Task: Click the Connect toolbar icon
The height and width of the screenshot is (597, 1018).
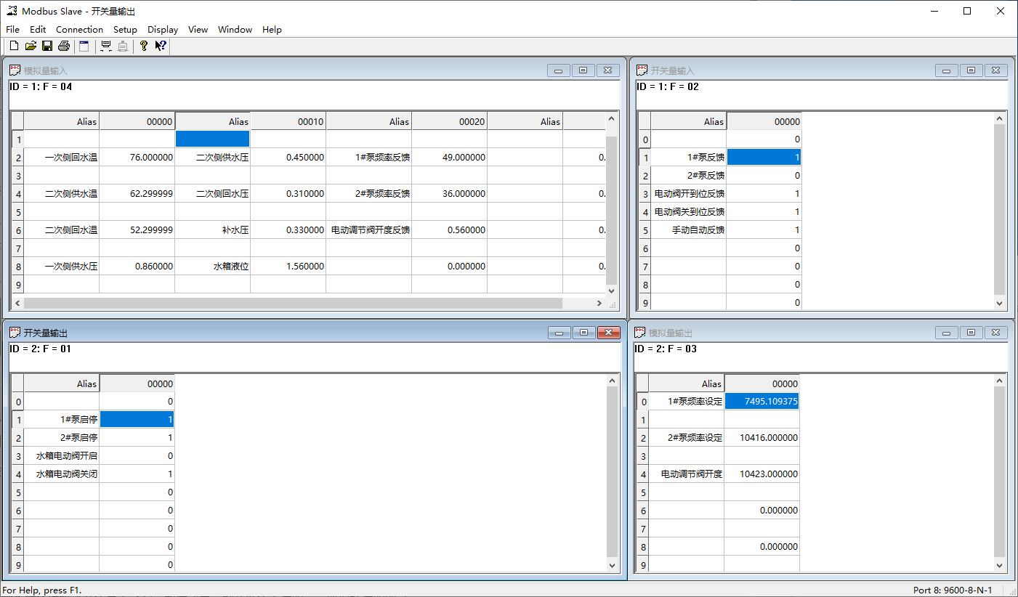Action: [x=106, y=46]
